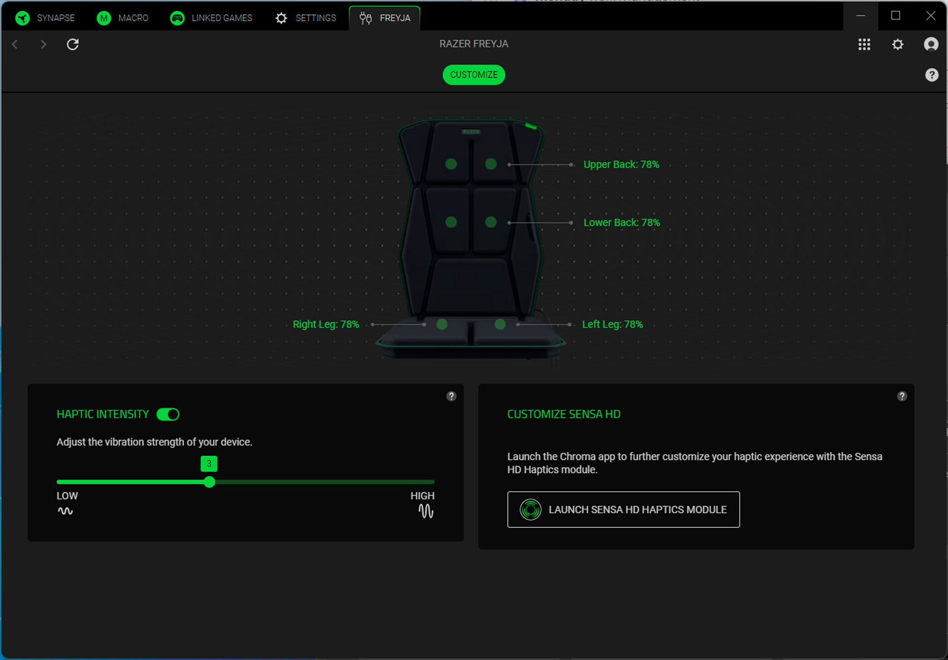Click the gear settings icon top right
This screenshot has width=948, height=660.
click(x=898, y=44)
